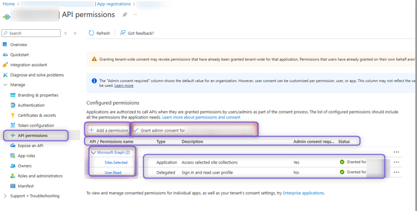The width and height of the screenshot is (417, 211).
Task: Click the Branding & properties icon
Action: point(13,95)
